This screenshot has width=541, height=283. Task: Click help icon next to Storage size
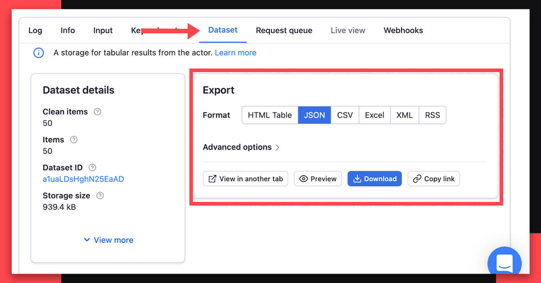click(x=100, y=196)
